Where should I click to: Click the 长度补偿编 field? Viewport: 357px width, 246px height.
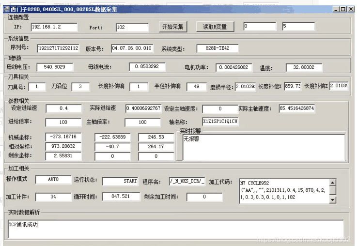[139, 87]
